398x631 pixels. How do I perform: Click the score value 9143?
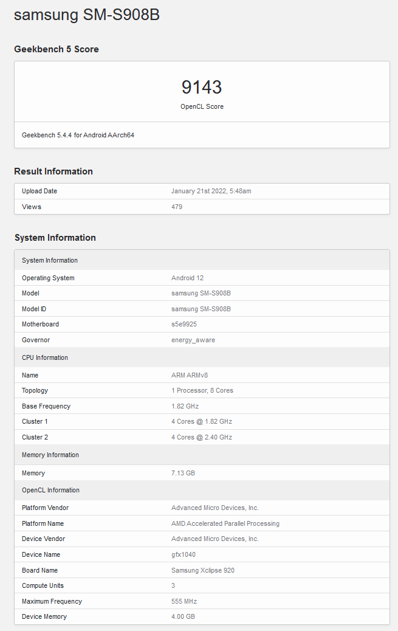pyautogui.click(x=202, y=87)
